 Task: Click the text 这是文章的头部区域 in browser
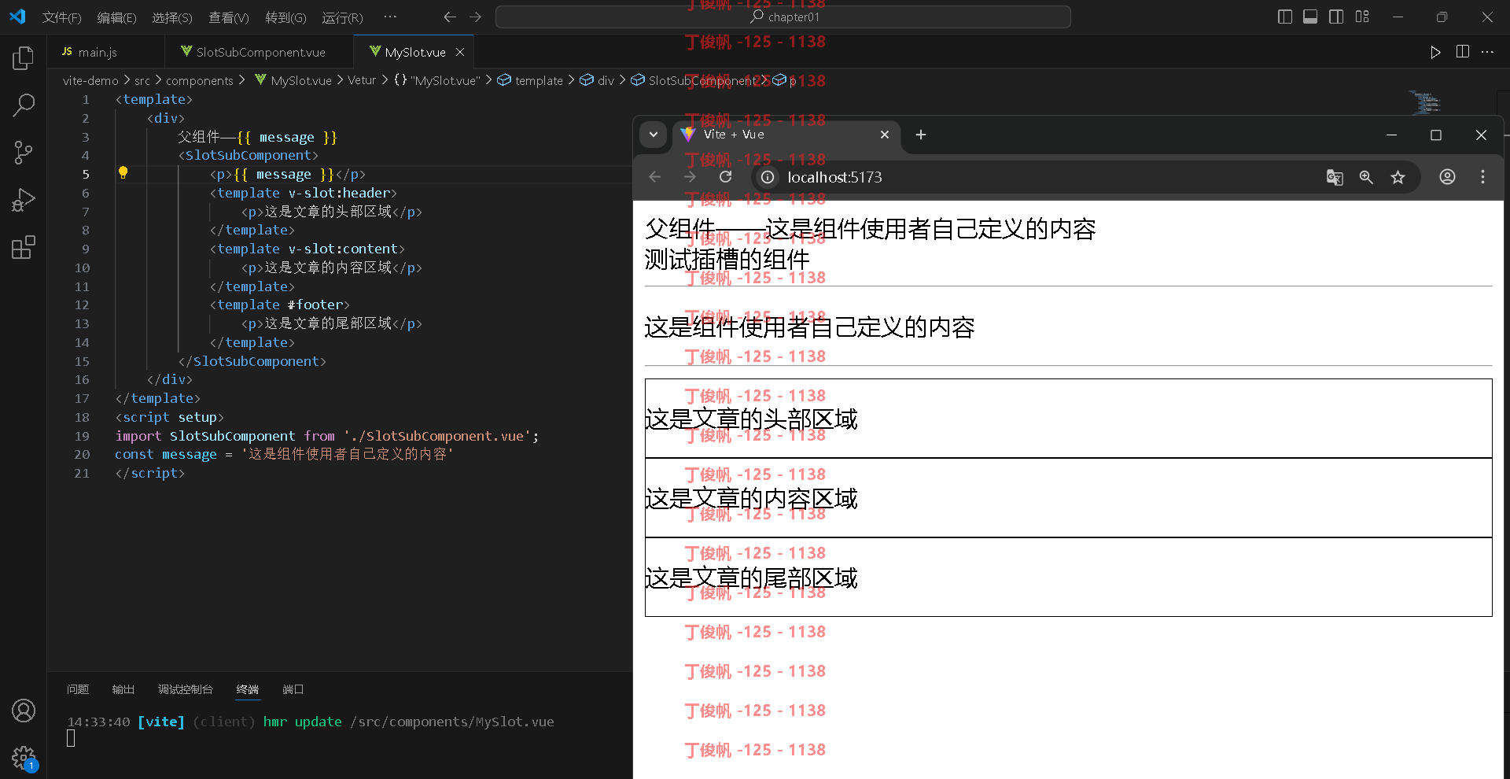tap(751, 419)
